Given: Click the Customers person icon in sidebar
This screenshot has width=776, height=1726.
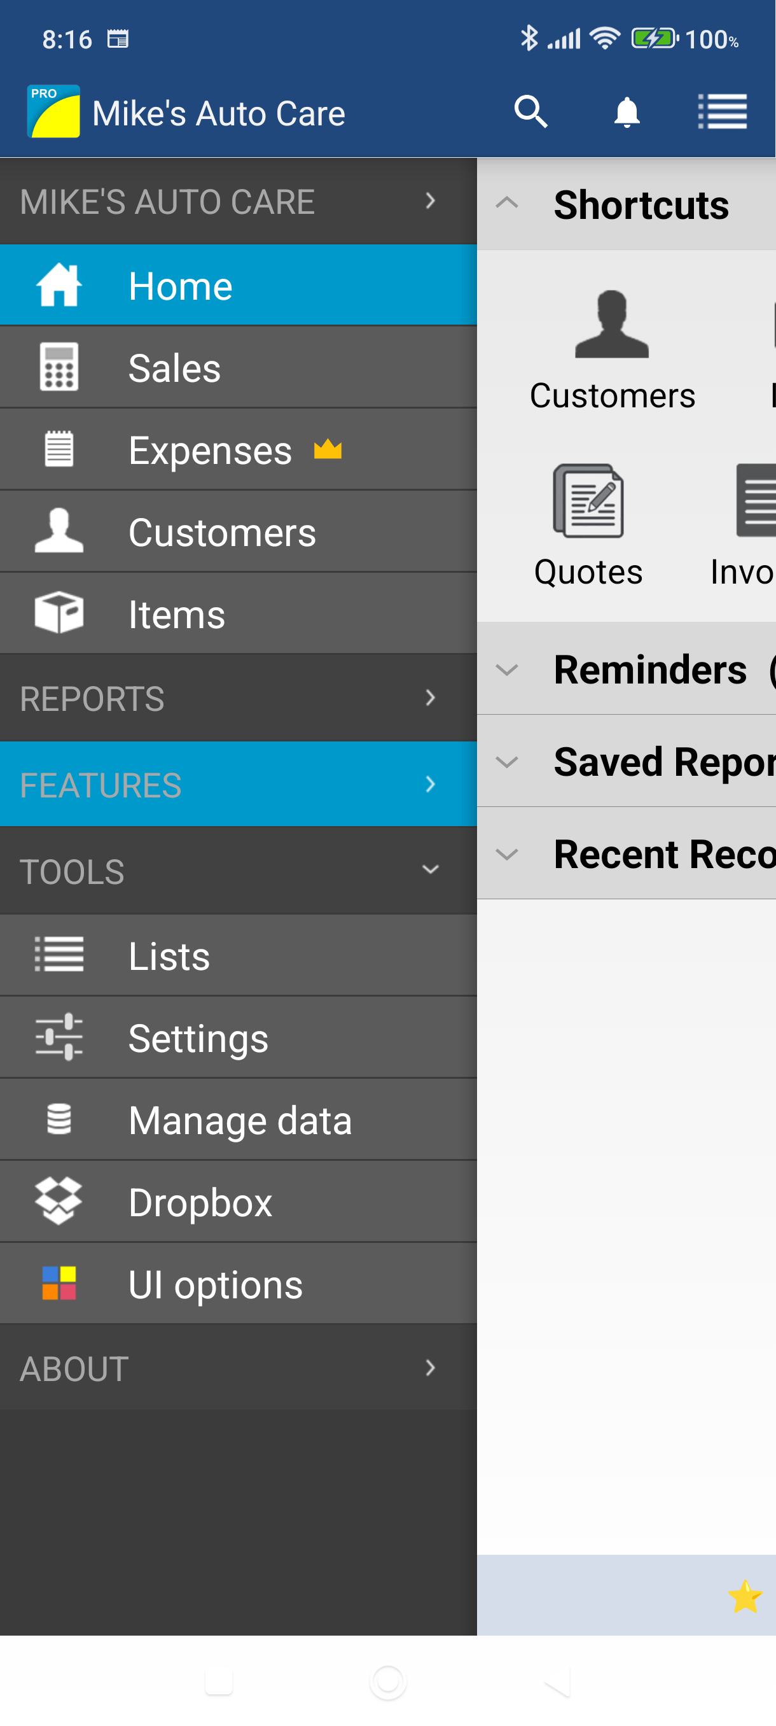Looking at the screenshot, I should click(59, 531).
